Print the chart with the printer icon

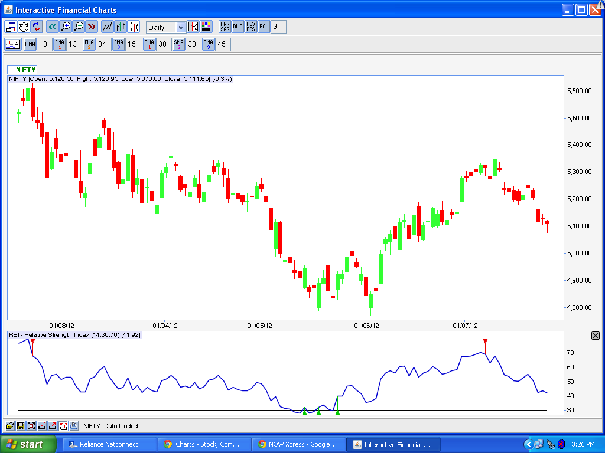(74, 426)
